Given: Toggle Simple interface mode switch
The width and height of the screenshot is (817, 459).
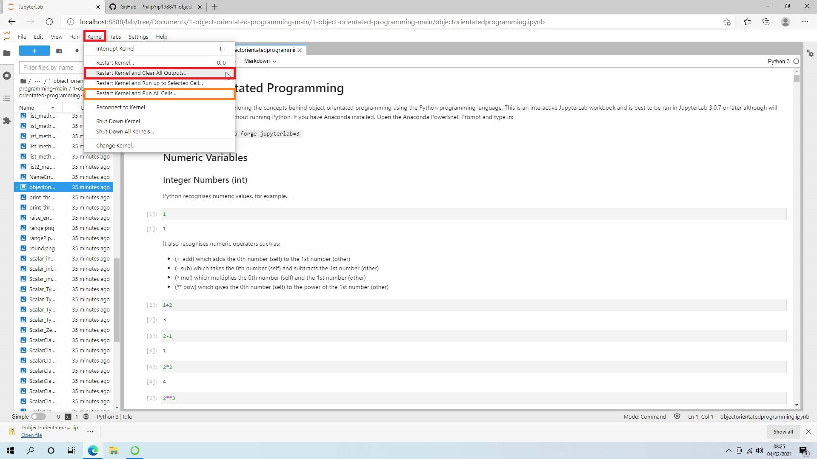Looking at the screenshot, I should [x=38, y=416].
